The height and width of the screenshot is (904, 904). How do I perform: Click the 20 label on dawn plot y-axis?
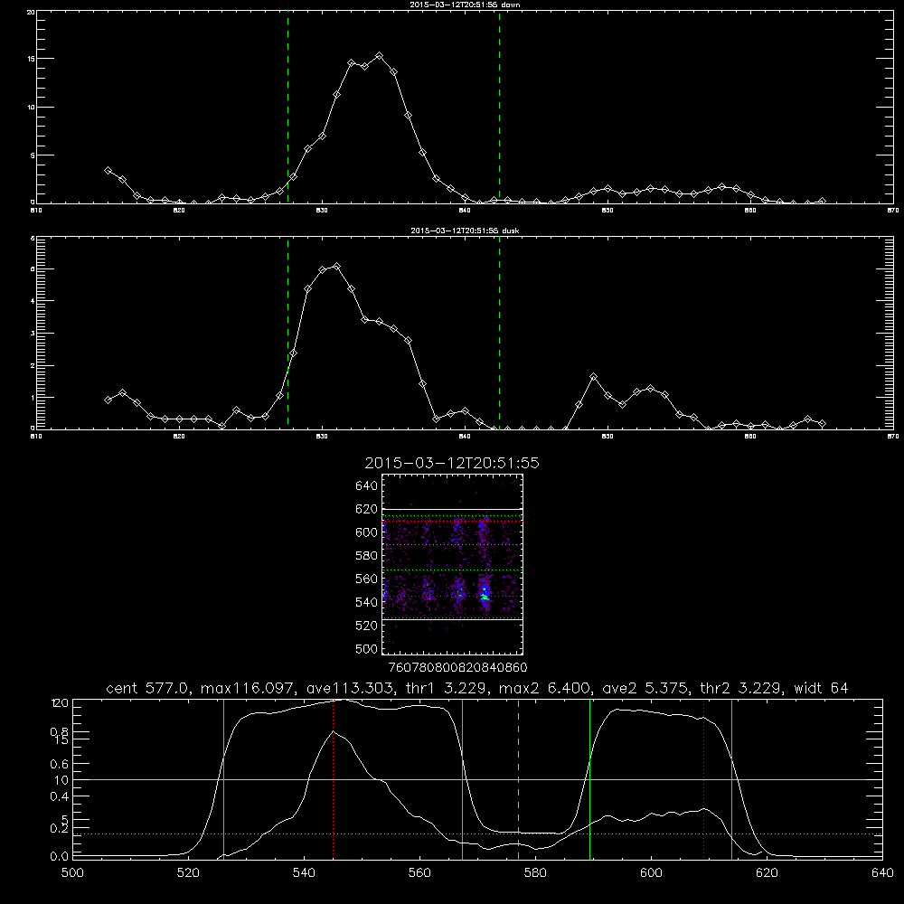tap(31, 12)
